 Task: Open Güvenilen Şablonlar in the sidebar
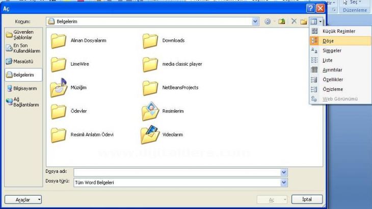pos(23,35)
